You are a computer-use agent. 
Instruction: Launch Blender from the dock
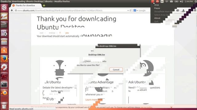click(x=4, y=93)
